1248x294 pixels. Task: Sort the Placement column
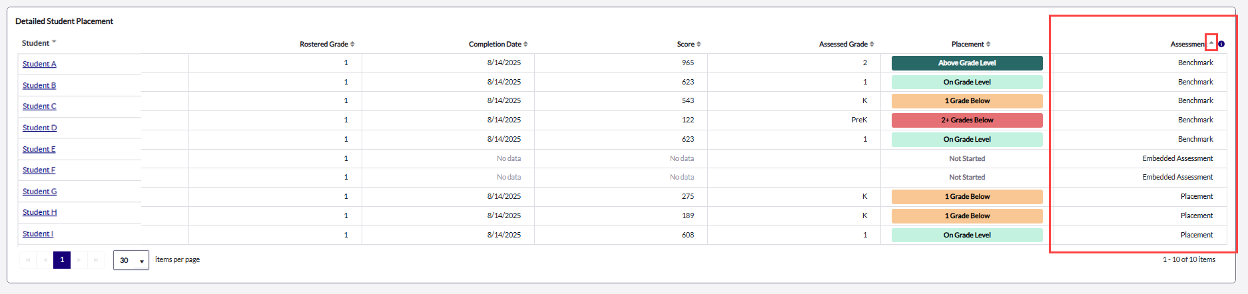tap(988, 45)
